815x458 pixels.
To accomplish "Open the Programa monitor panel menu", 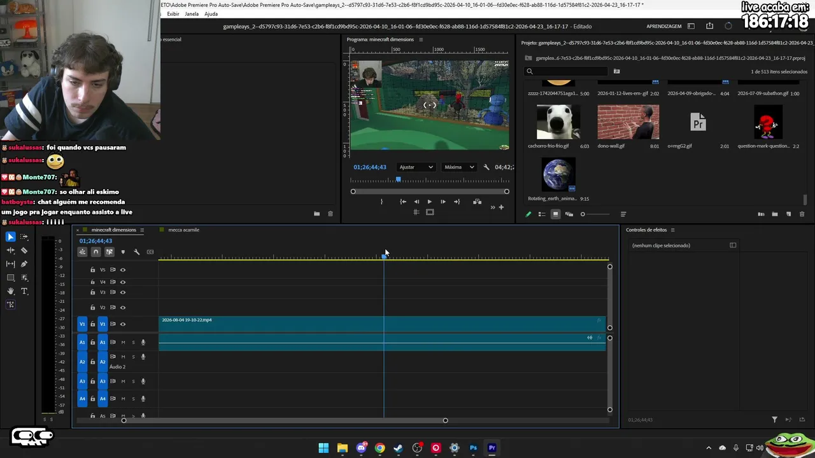I will 421,39.
